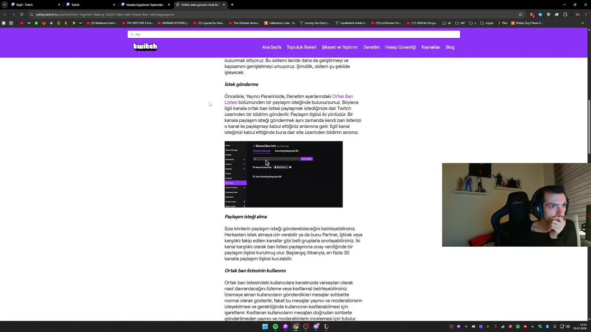Open the Şikayet ve Yaptırım menu item

click(340, 47)
